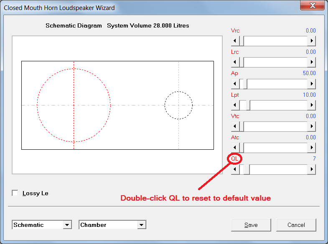Click the Ap label

234,73
